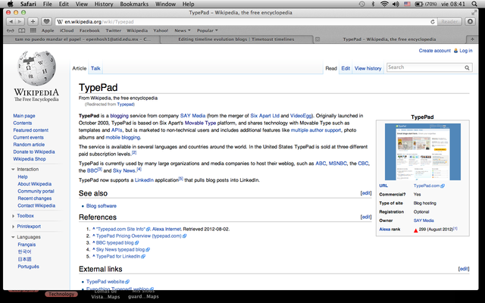485x303 pixels.
Task: Switch to the Timetoast timelines browser tab
Action: pos(236,39)
